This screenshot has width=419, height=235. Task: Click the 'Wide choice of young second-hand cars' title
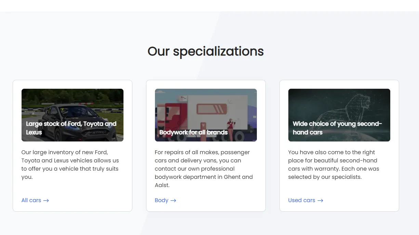pos(337,128)
